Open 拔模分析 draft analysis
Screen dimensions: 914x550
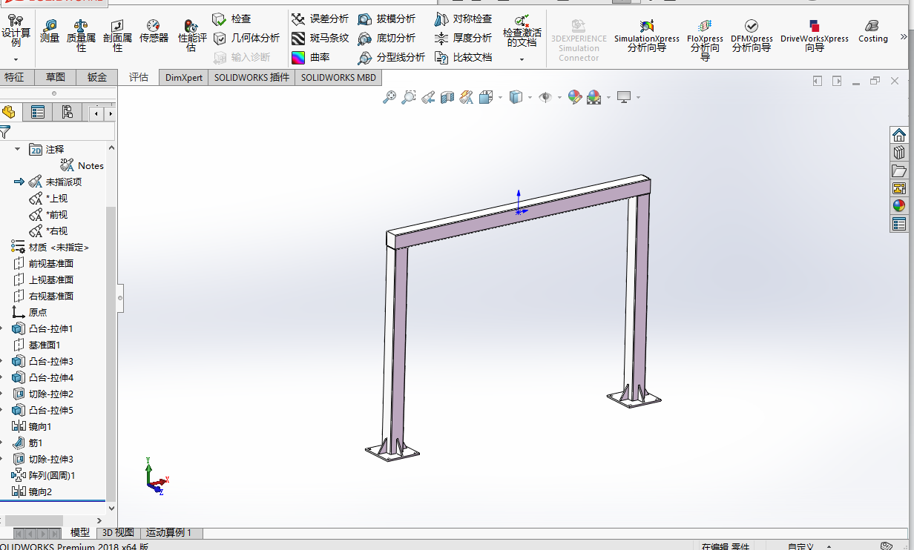(387, 19)
